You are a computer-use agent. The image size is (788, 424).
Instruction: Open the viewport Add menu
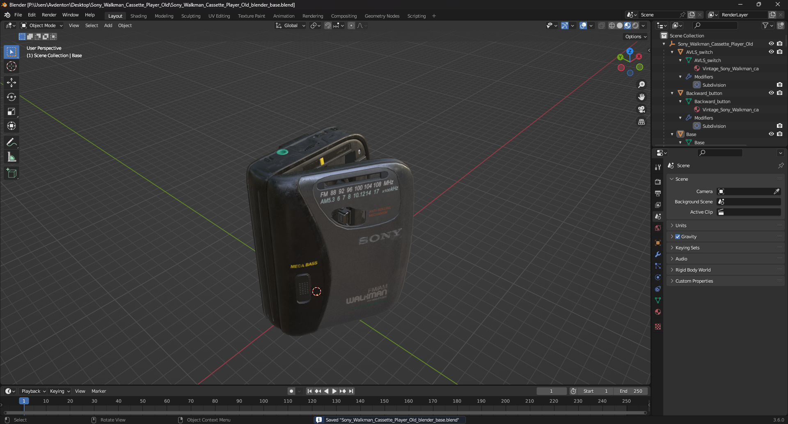pos(108,25)
